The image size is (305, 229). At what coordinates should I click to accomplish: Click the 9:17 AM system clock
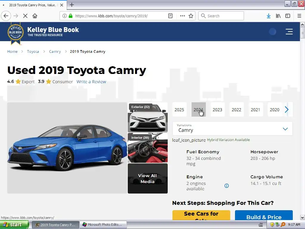point(294,225)
